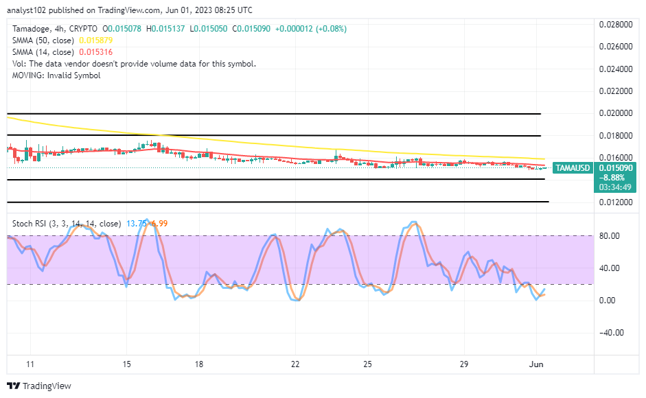Click the Jun label on time axis

(x=536, y=364)
